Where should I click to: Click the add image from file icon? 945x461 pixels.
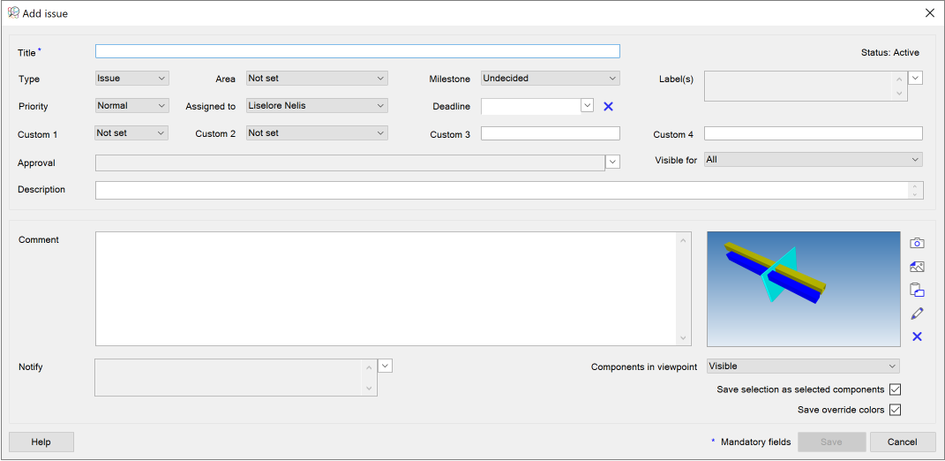point(917,267)
